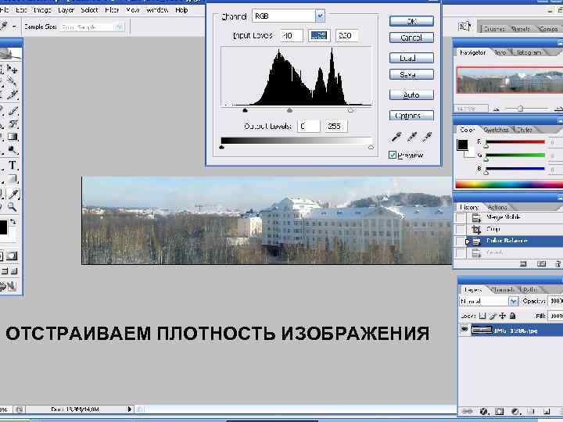The width and height of the screenshot is (563, 422).
Task: Select the Brush tool
Action: tap(13, 110)
